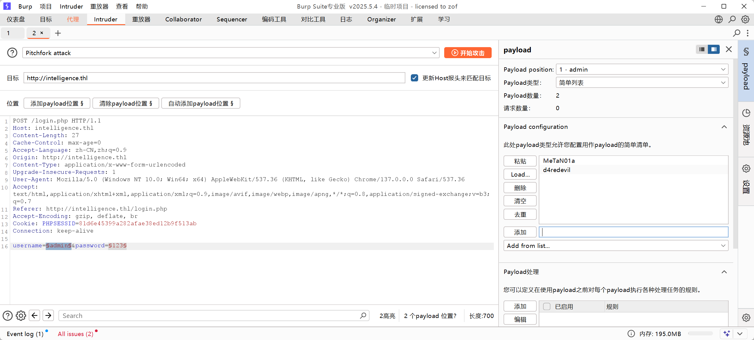Open editor search settings gear
The height and width of the screenshot is (340, 754).
point(21,316)
